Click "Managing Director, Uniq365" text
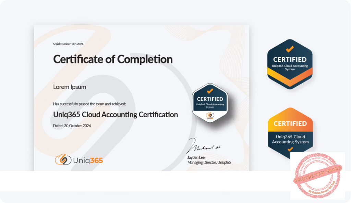 pyautogui.click(x=209, y=163)
